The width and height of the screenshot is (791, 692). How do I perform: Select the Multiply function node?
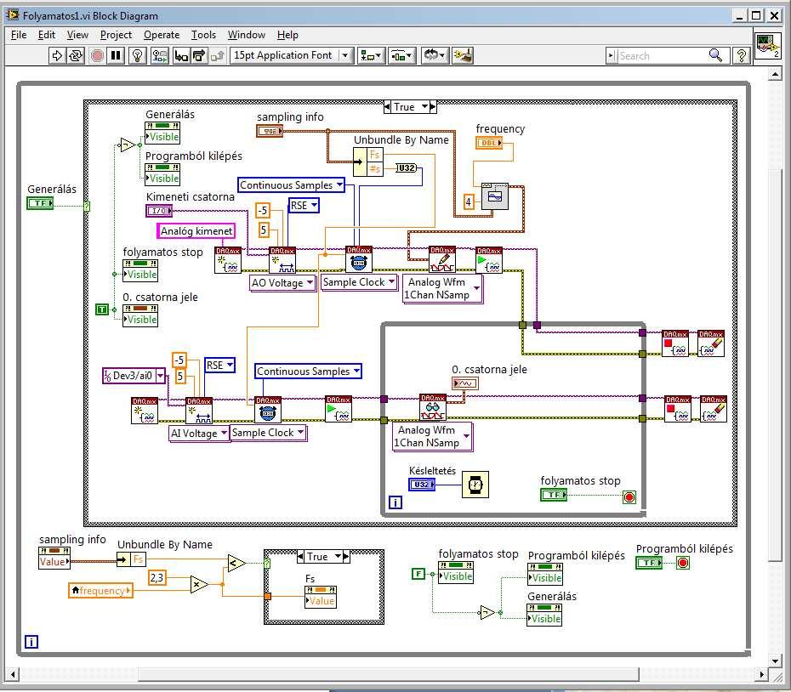coord(199,585)
